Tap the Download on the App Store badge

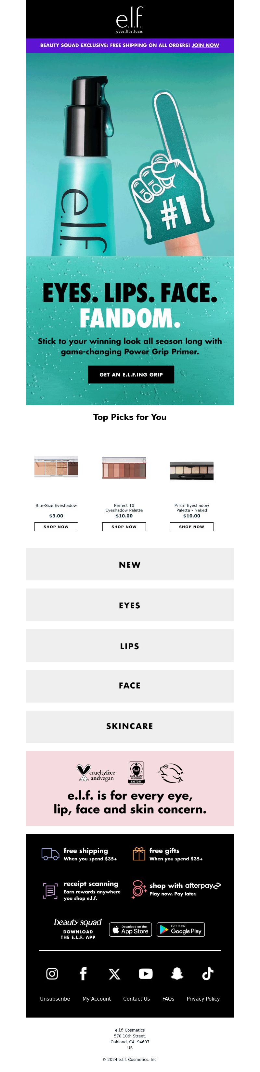[130, 929]
